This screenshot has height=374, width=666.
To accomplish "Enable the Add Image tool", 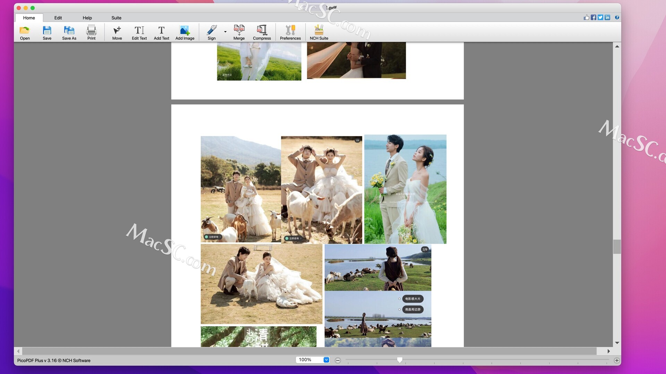I will click(x=185, y=32).
